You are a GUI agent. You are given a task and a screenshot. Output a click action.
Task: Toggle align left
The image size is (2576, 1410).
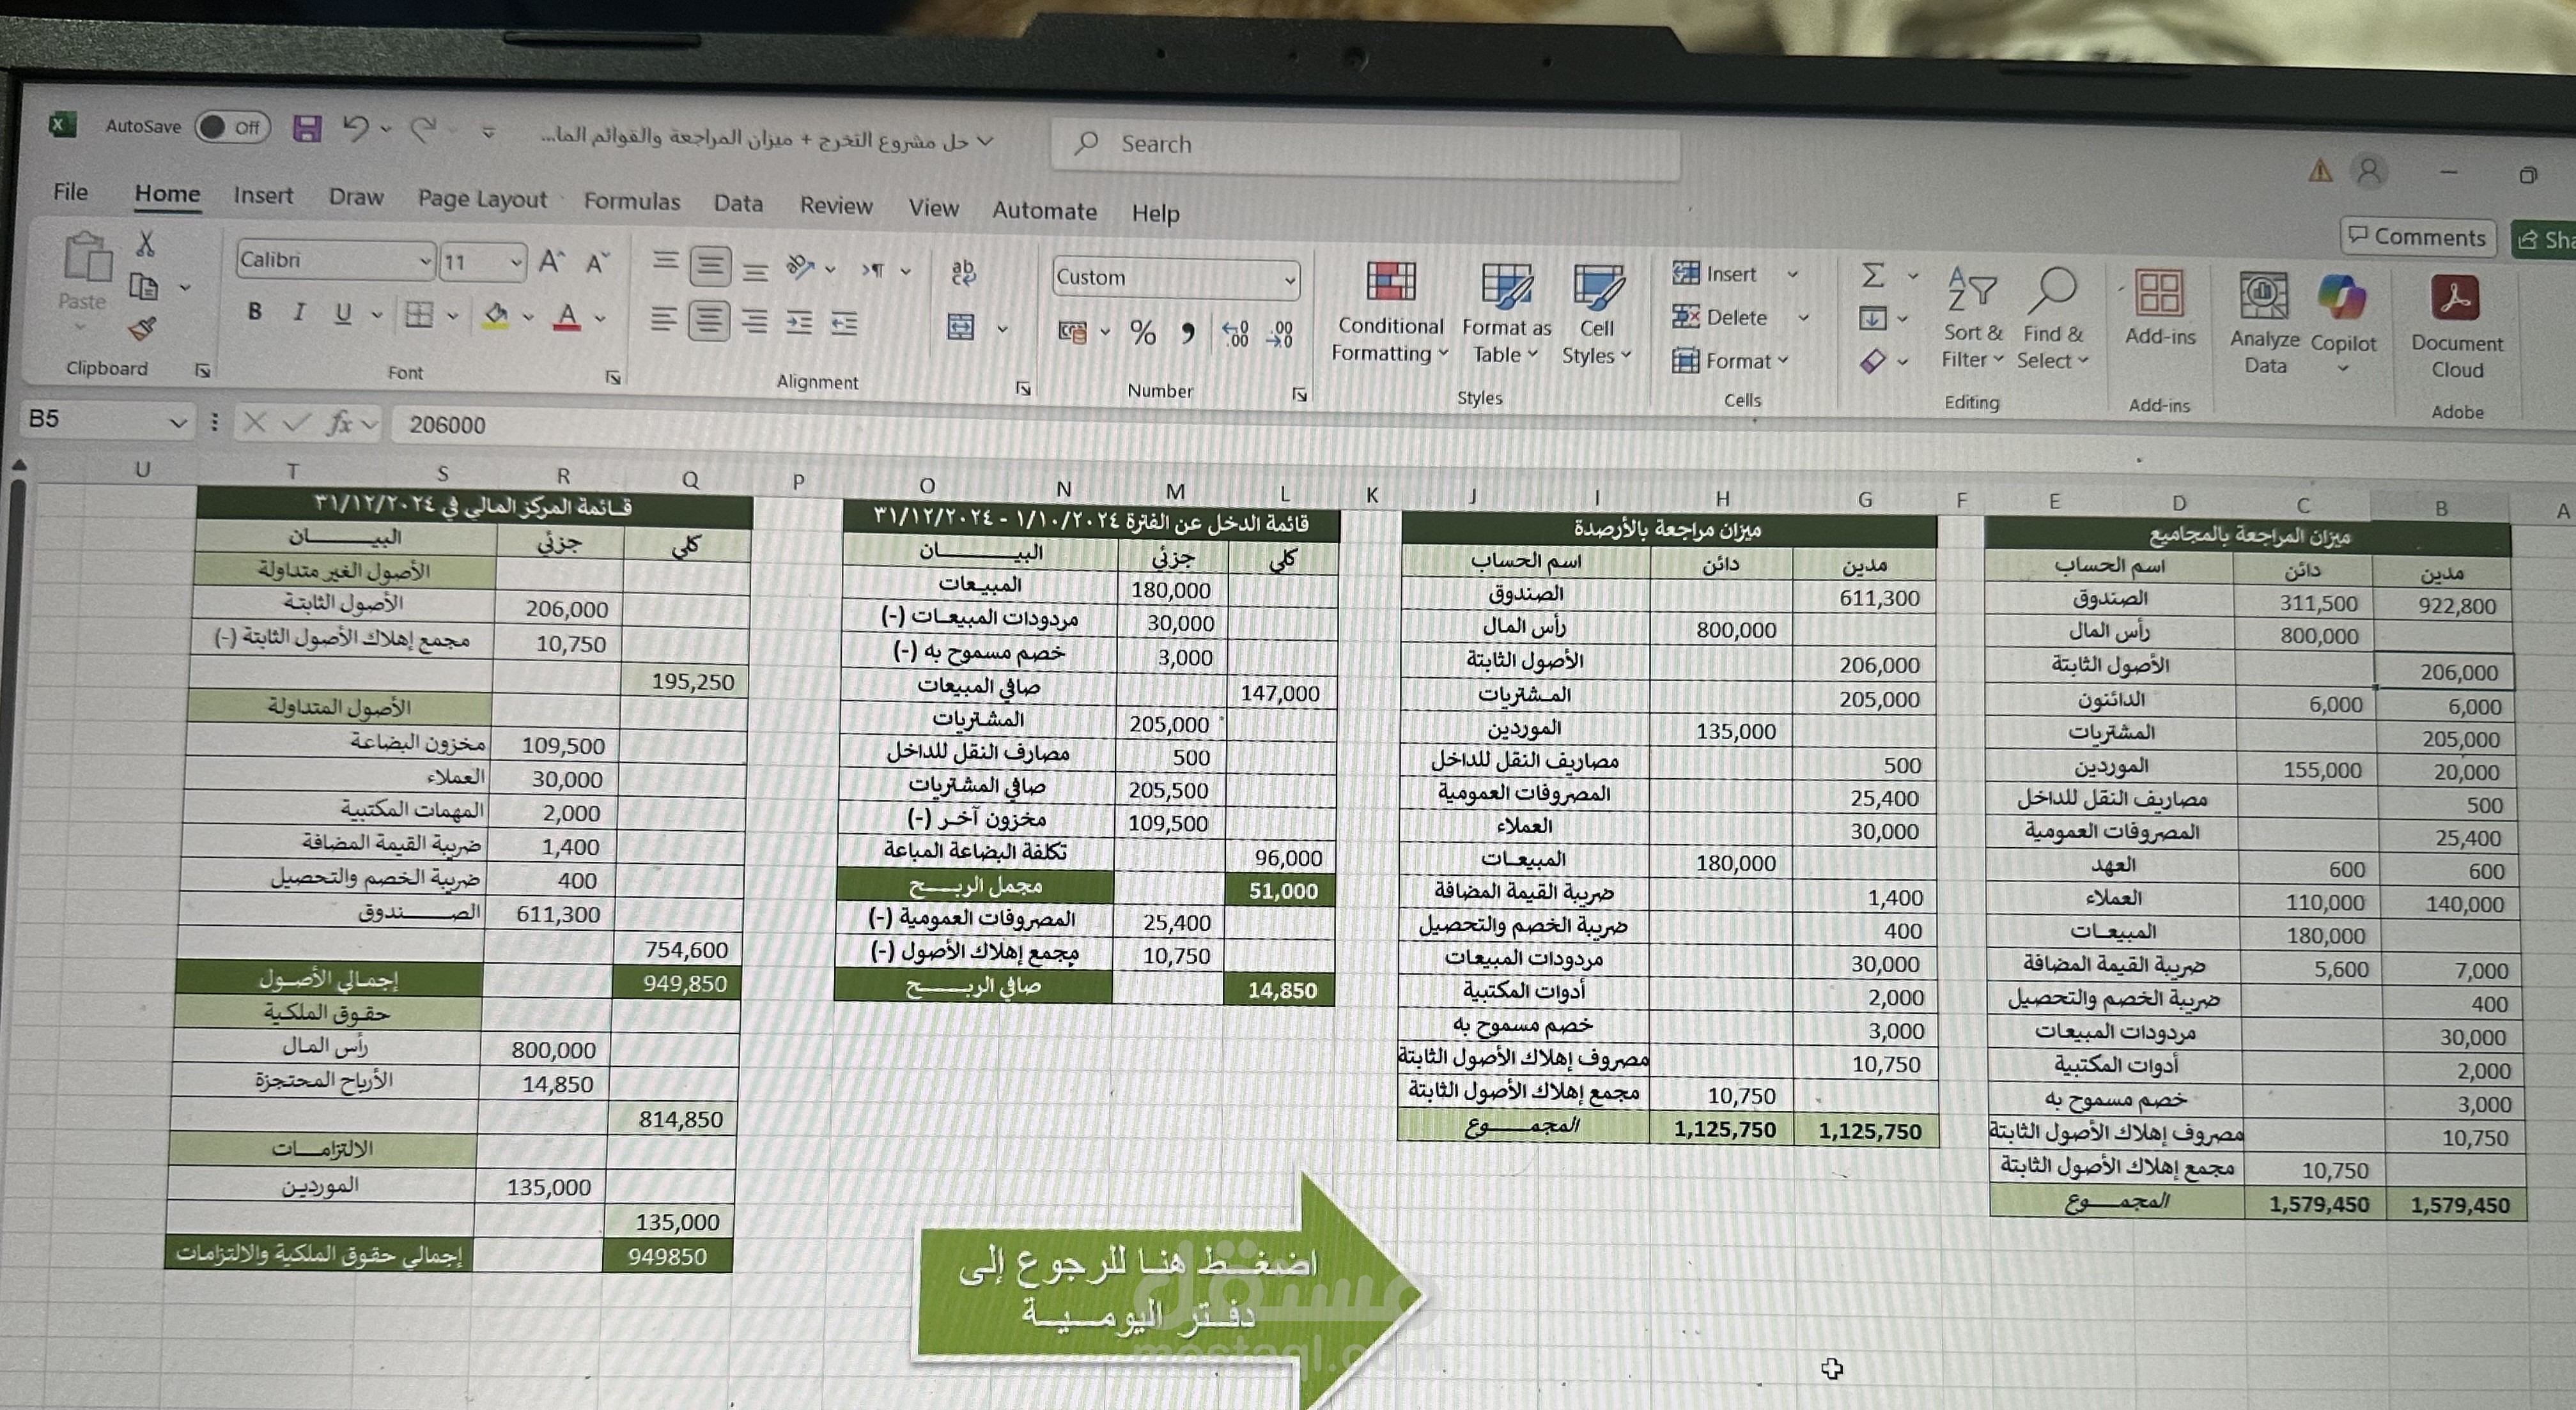pyautogui.click(x=663, y=320)
